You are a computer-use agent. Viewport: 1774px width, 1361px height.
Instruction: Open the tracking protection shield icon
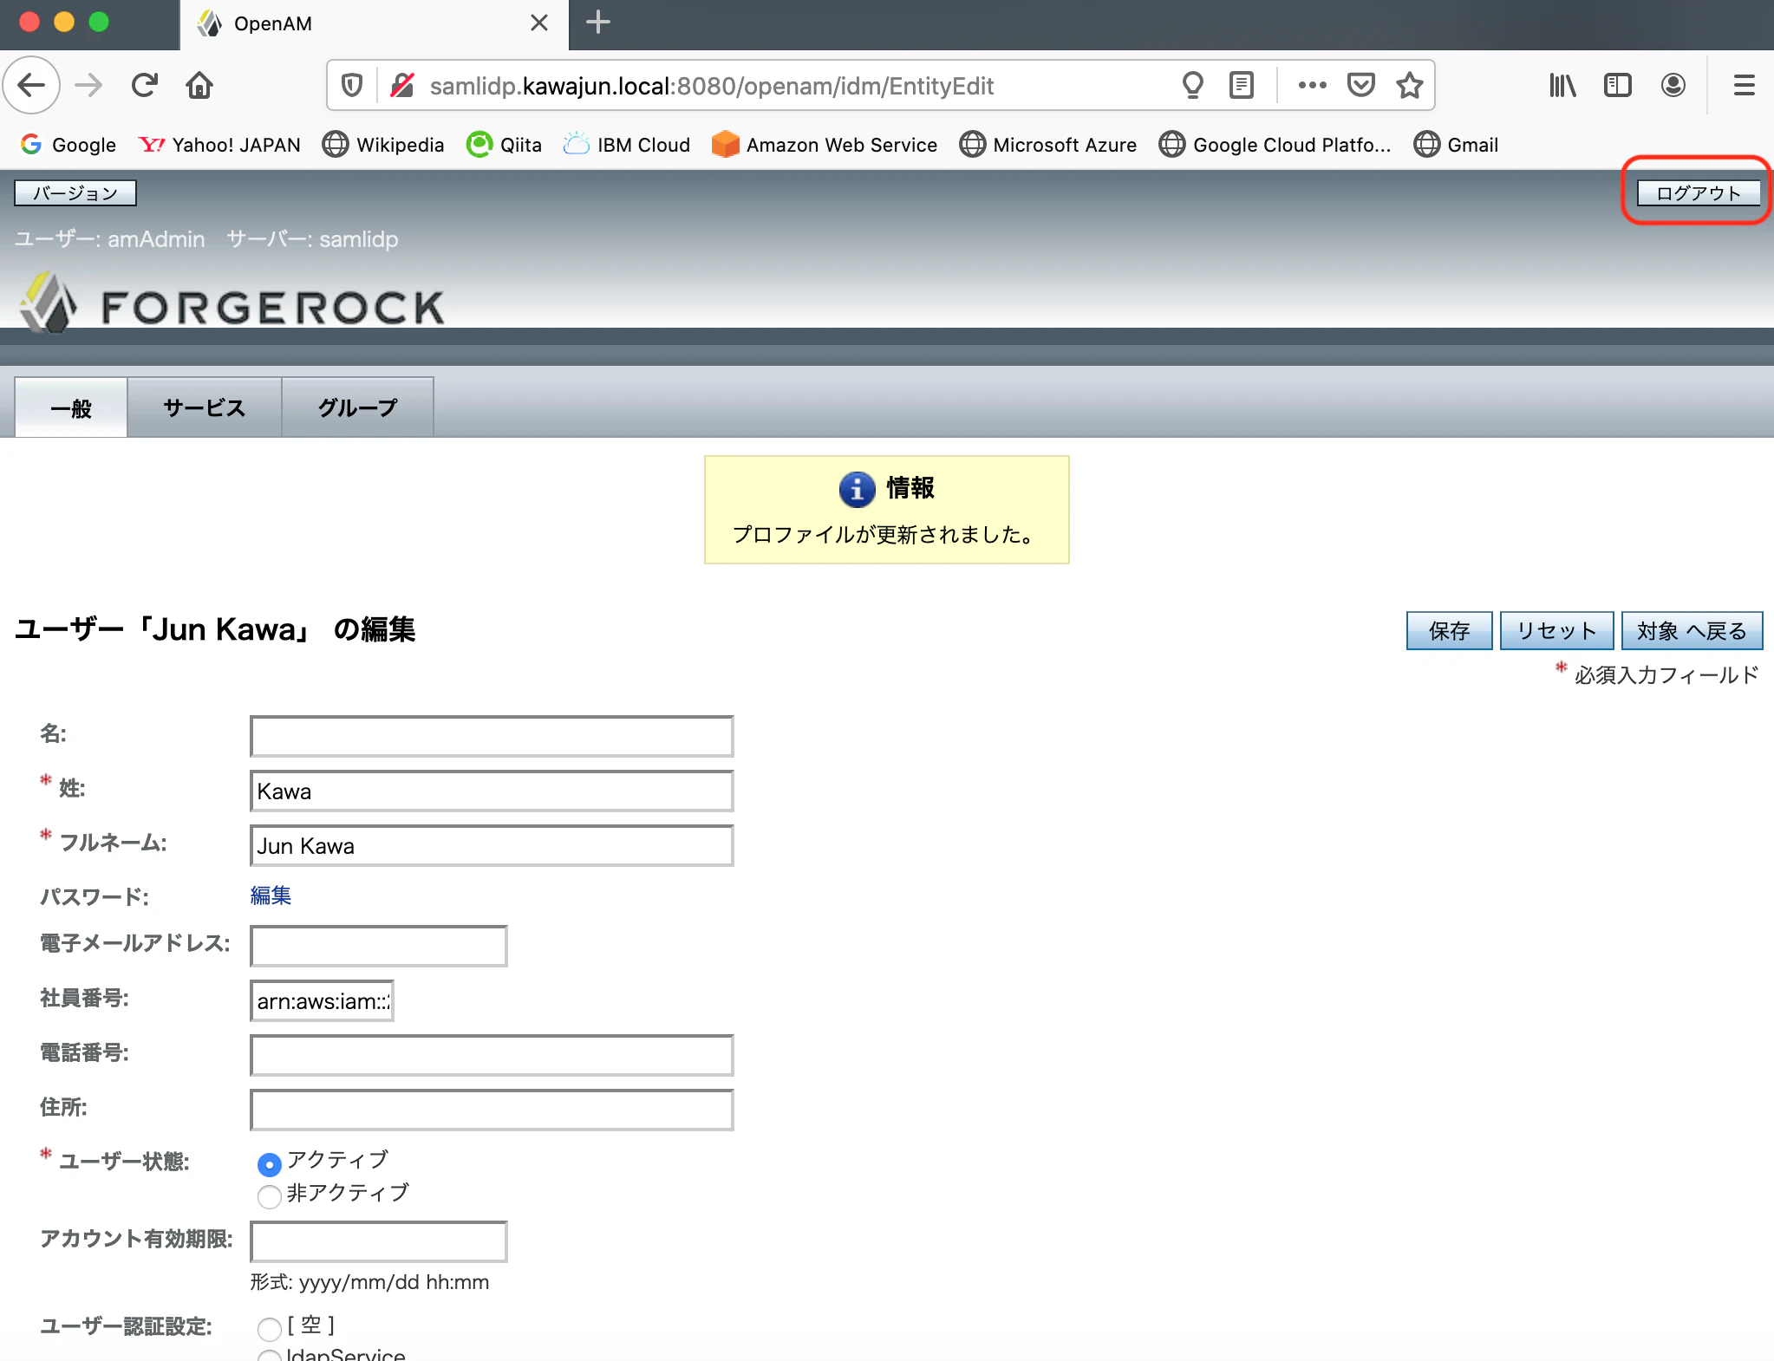pos(351,85)
